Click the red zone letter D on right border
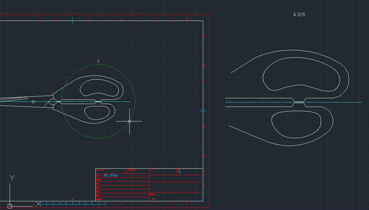The width and height of the screenshot is (369, 210). (204, 126)
